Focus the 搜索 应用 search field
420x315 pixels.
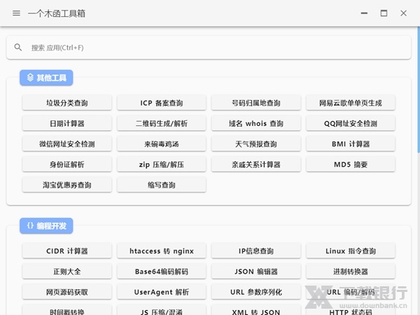coord(210,48)
